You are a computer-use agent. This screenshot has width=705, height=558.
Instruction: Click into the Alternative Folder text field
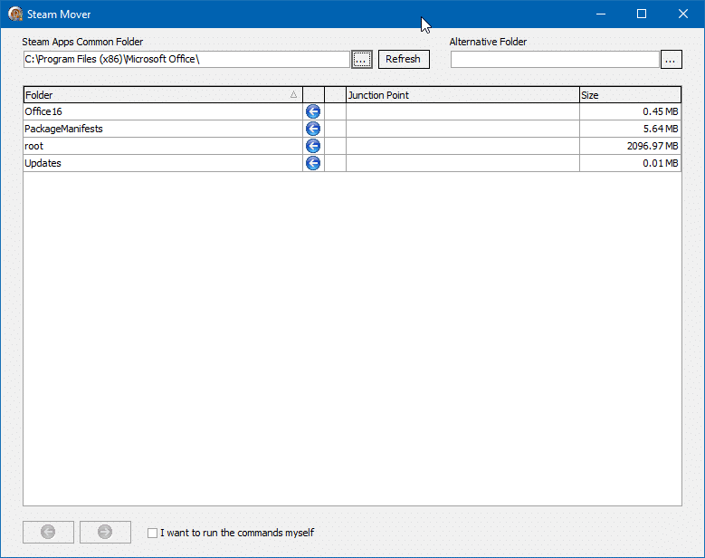[554, 59]
